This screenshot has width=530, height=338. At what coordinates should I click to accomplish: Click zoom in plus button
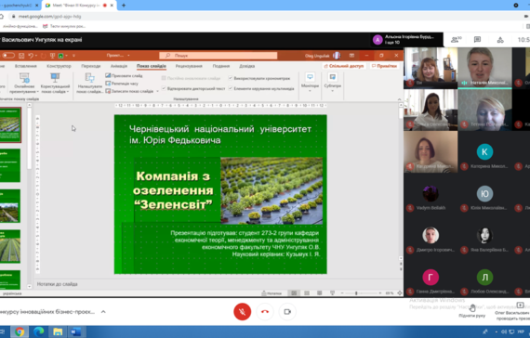380,293
